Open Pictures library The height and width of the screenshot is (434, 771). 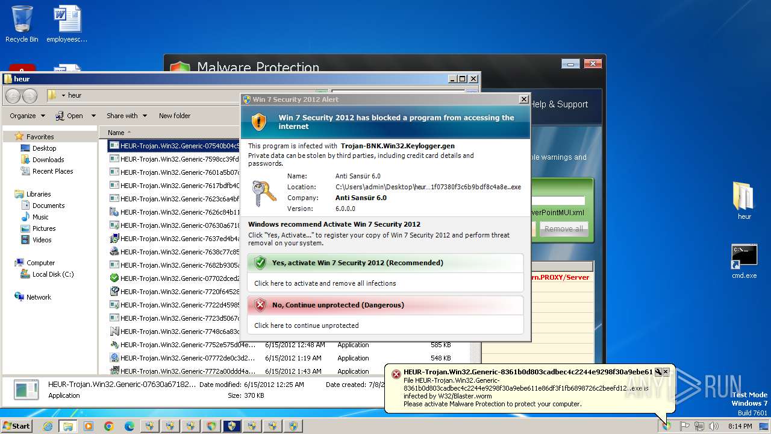pos(44,228)
